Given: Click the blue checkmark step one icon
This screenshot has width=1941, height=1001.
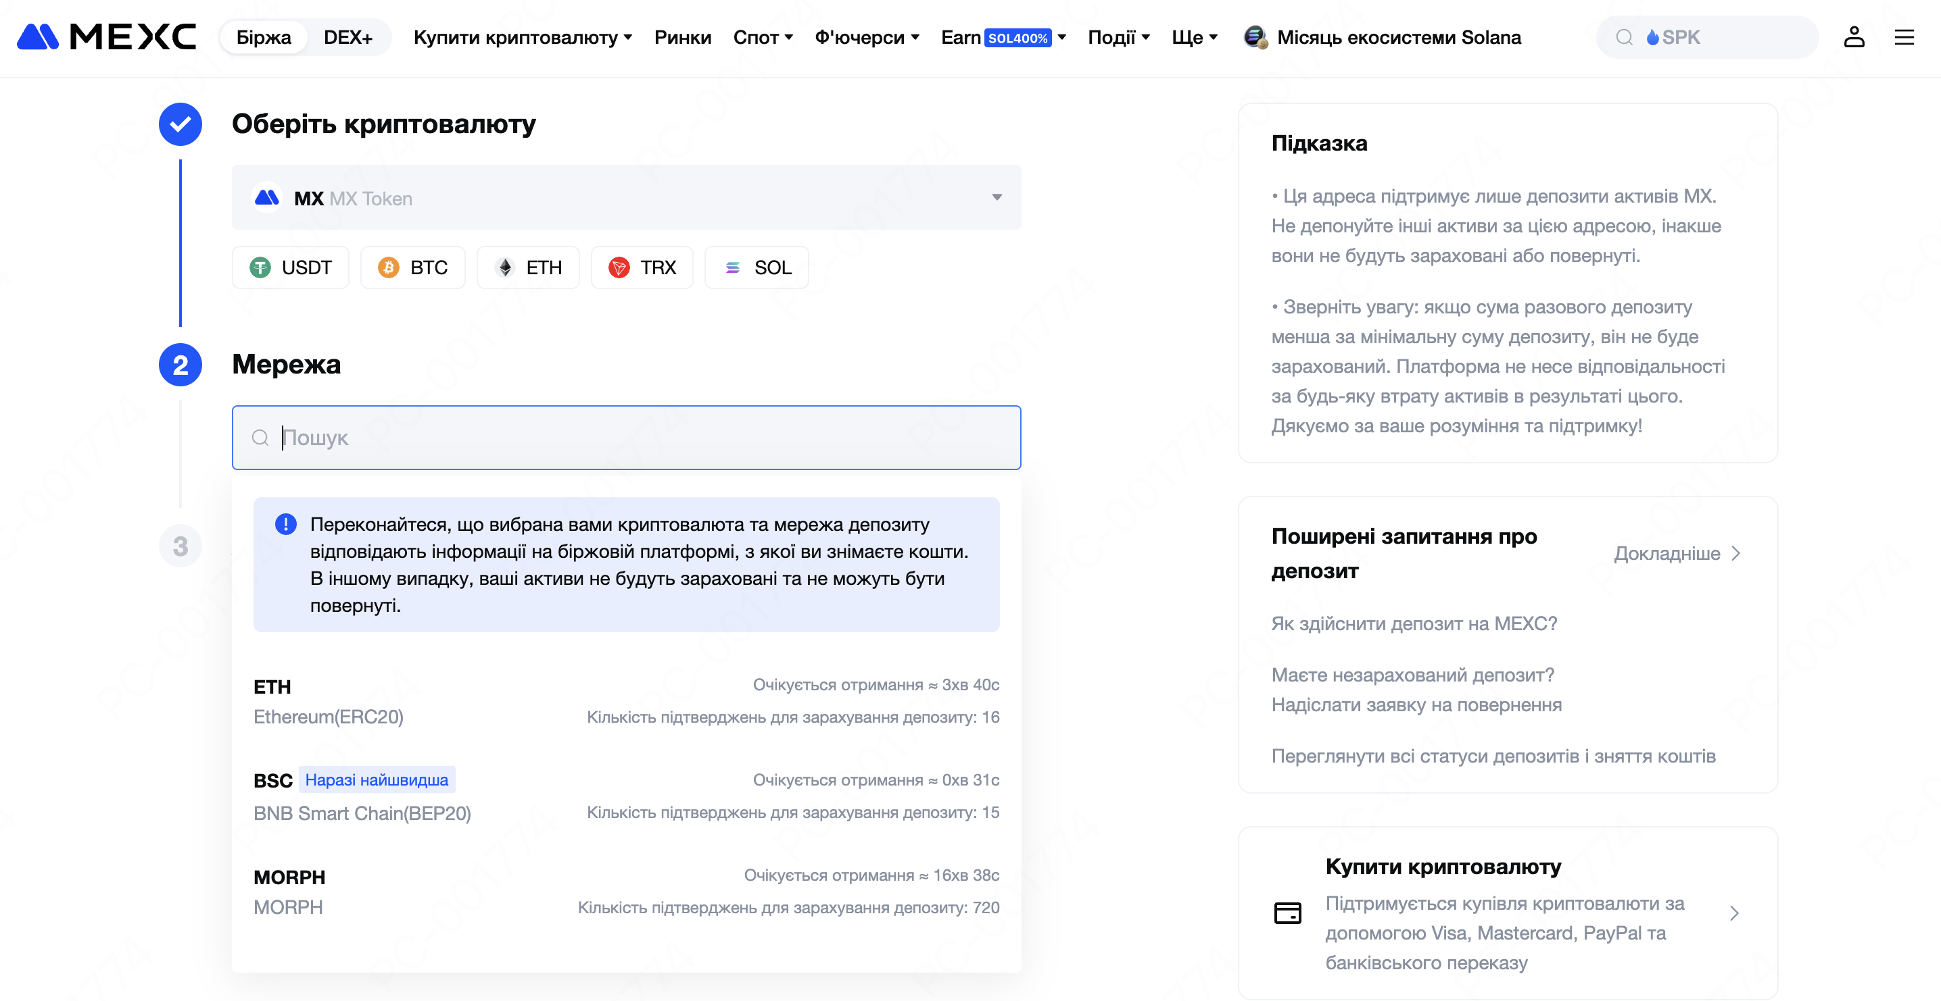Looking at the screenshot, I should point(180,124).
